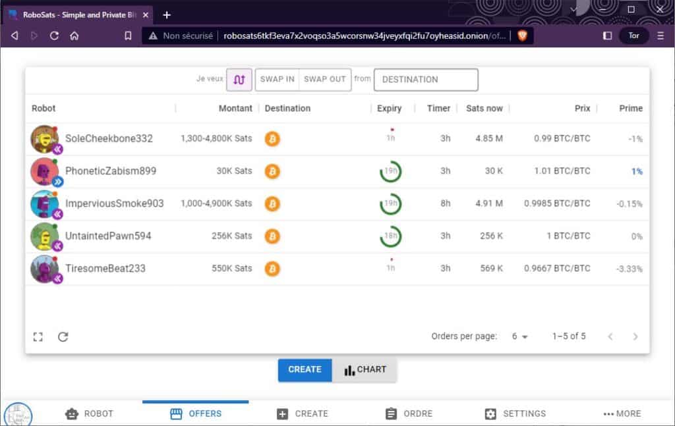Go to the browser home page
The image size is (675, 426).
coord(74,36)
